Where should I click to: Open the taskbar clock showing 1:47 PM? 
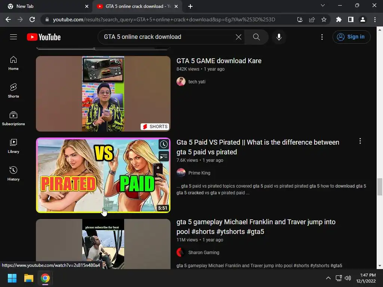coord(366,278)
